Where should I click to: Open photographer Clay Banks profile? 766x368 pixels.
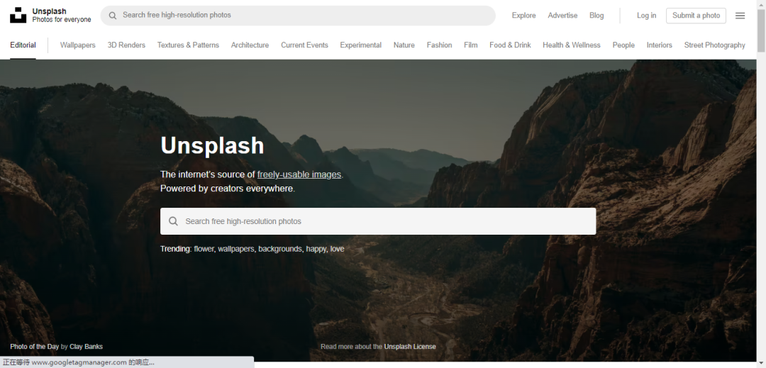[x=86, y=347]
